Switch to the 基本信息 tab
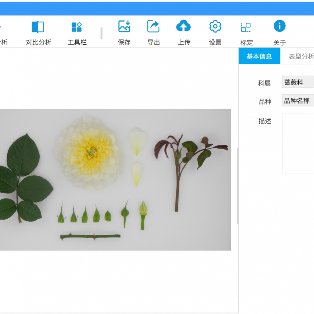 point(259,56)
